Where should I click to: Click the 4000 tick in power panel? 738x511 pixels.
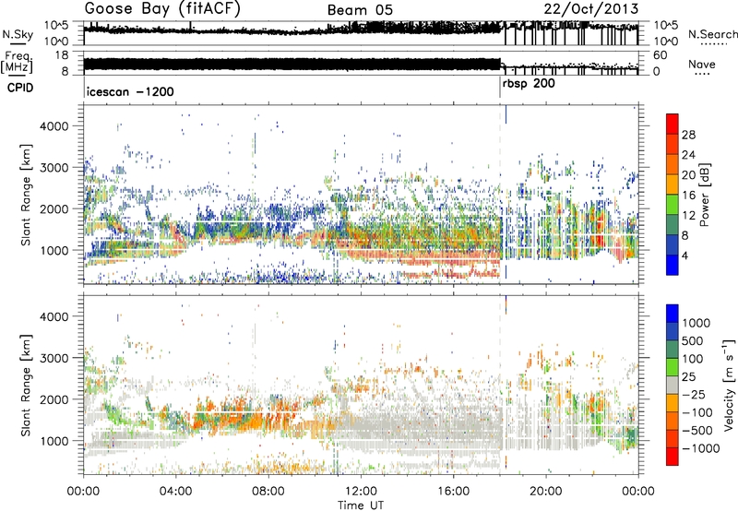(x=54, y=126)
